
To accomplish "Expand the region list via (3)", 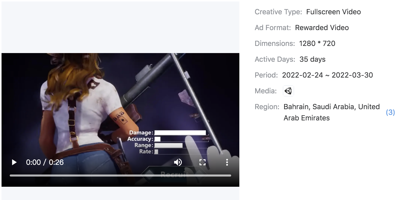I will click(x=390, y=112).
